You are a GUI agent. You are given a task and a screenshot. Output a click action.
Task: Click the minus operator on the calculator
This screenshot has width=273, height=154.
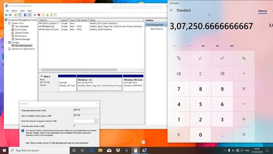click(x=244, y=104)
